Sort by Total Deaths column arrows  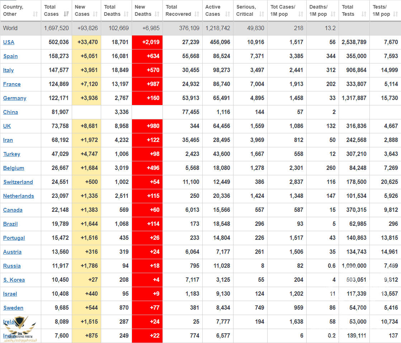pyautogui.click(x=126, y=14)
